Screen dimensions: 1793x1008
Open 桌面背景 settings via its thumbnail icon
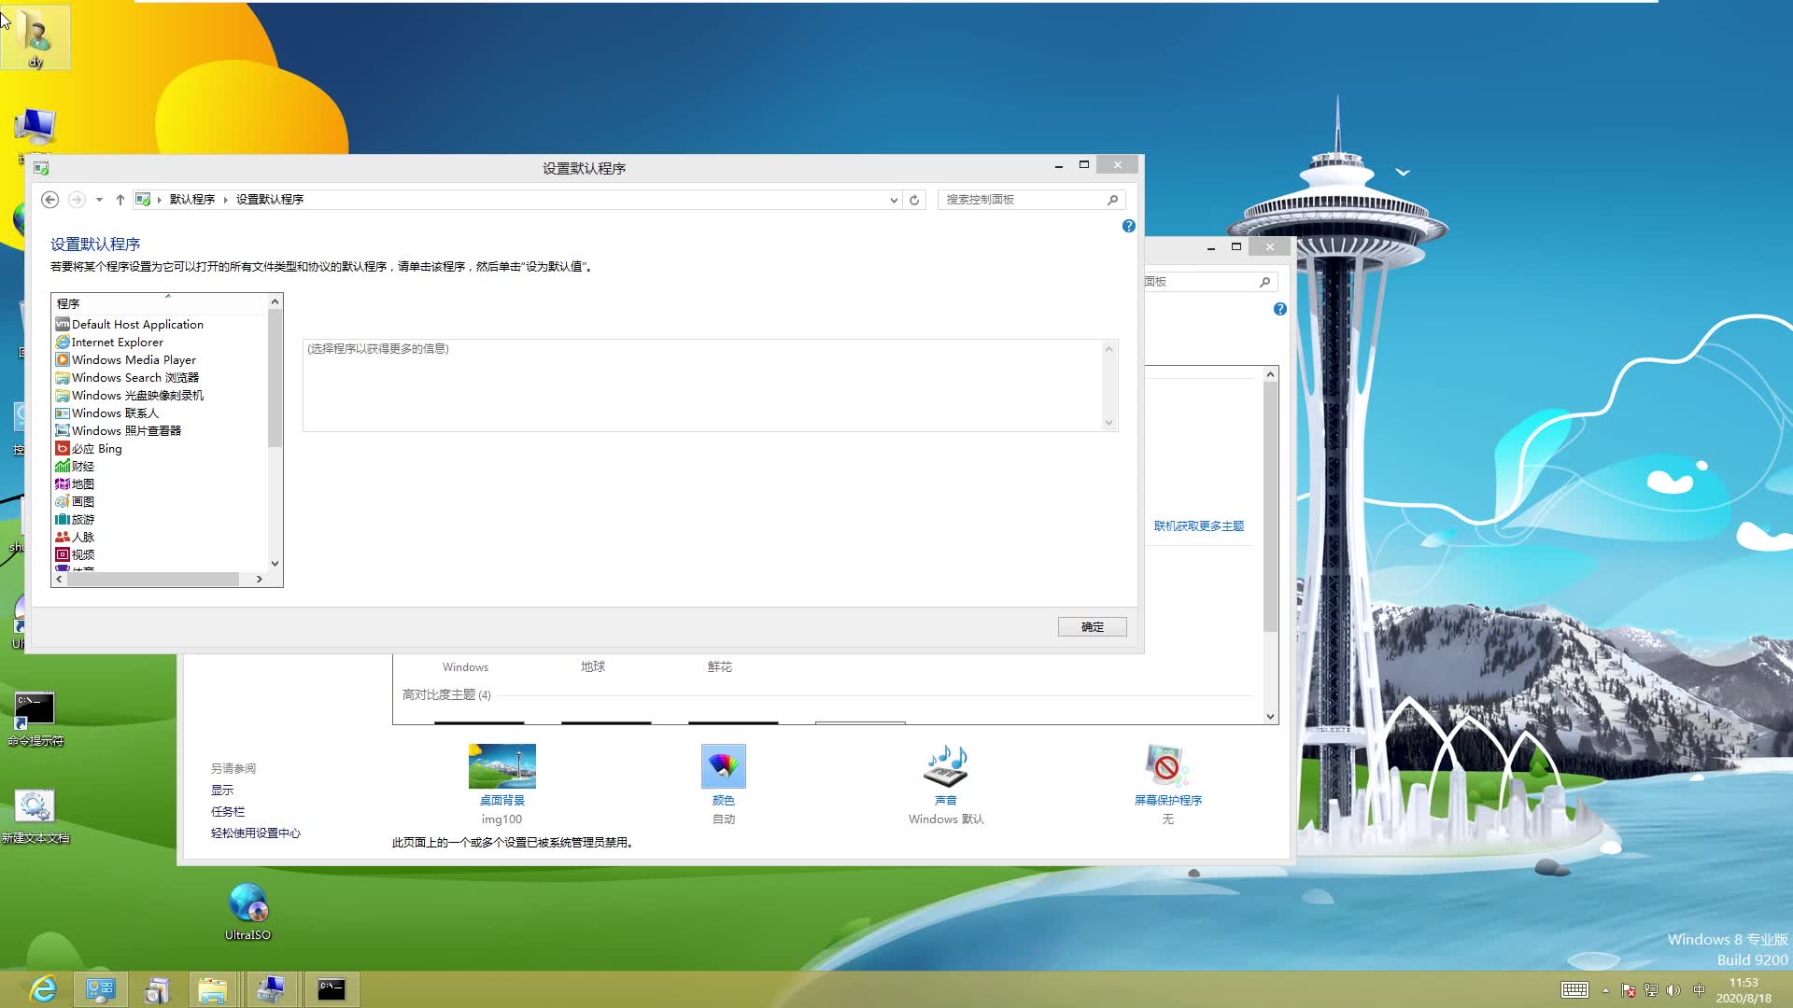(501, 765)
